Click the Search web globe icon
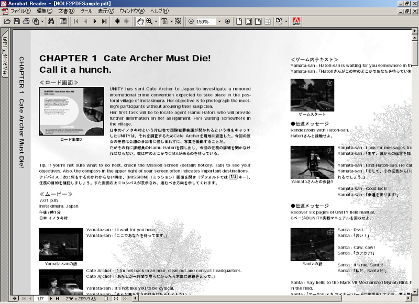The height and width of the screenshot is (304, 419). [x=36, y=21]
